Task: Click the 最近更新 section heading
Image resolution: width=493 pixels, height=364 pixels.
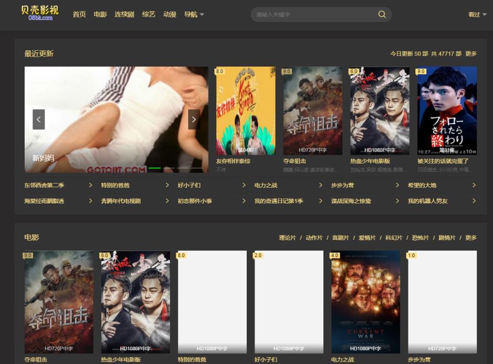Action: 39,53
